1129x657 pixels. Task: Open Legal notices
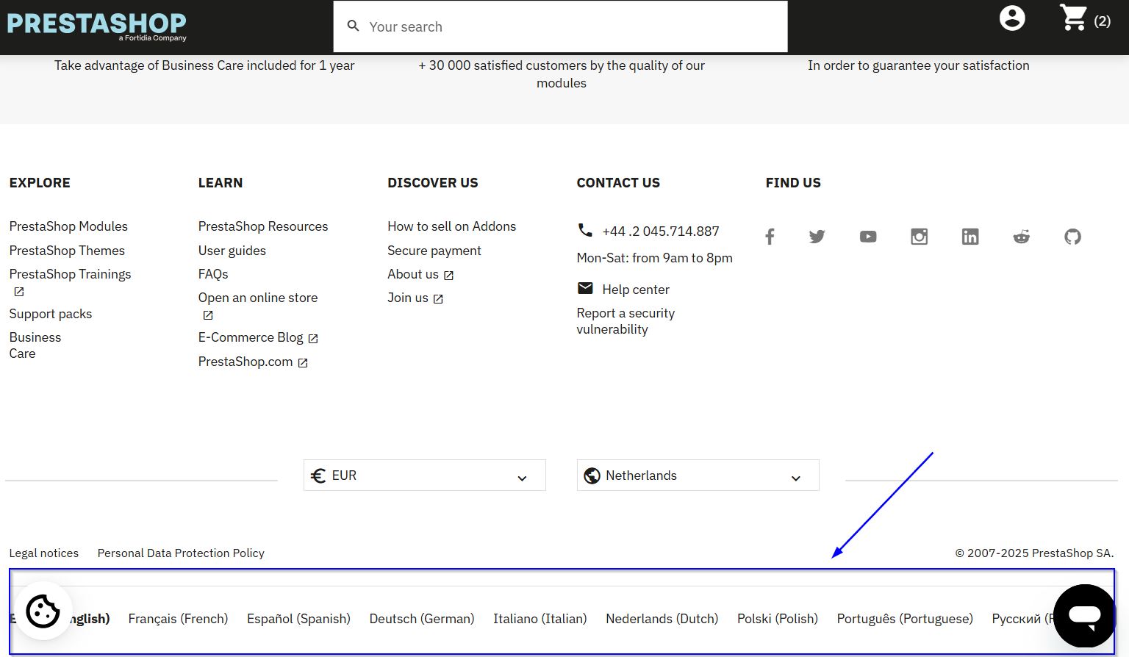point(44,553)
